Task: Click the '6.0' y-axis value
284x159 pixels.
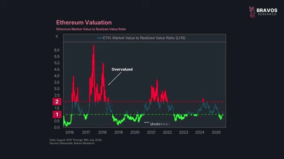Action: click(57, 50)
